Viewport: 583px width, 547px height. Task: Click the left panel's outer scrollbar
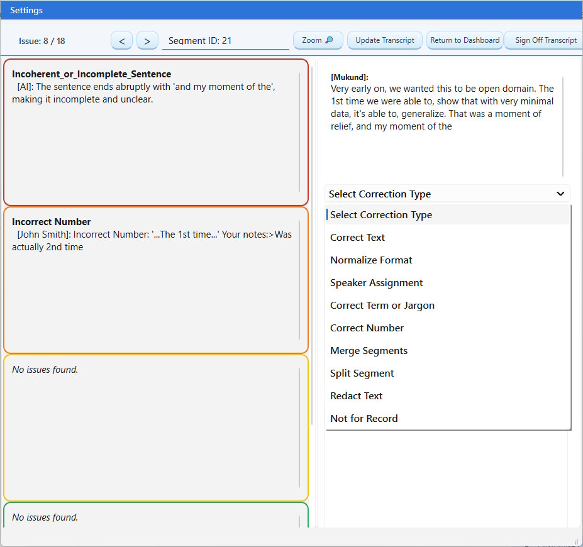click(x=312, y=246)
